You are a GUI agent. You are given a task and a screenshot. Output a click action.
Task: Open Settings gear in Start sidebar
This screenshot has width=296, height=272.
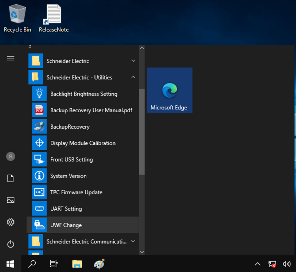point(11,222)
